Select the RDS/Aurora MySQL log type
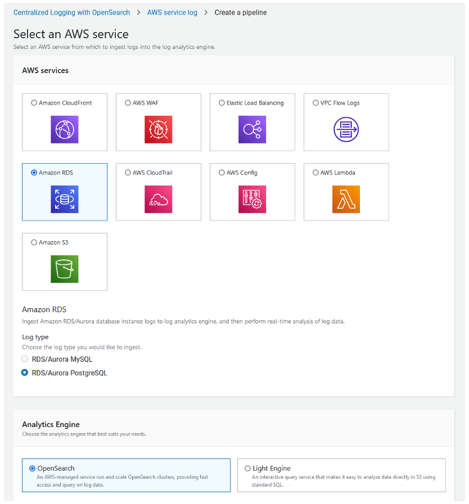Image resolution: width=469 pixels, height=504 pixels. coord(25,359)
